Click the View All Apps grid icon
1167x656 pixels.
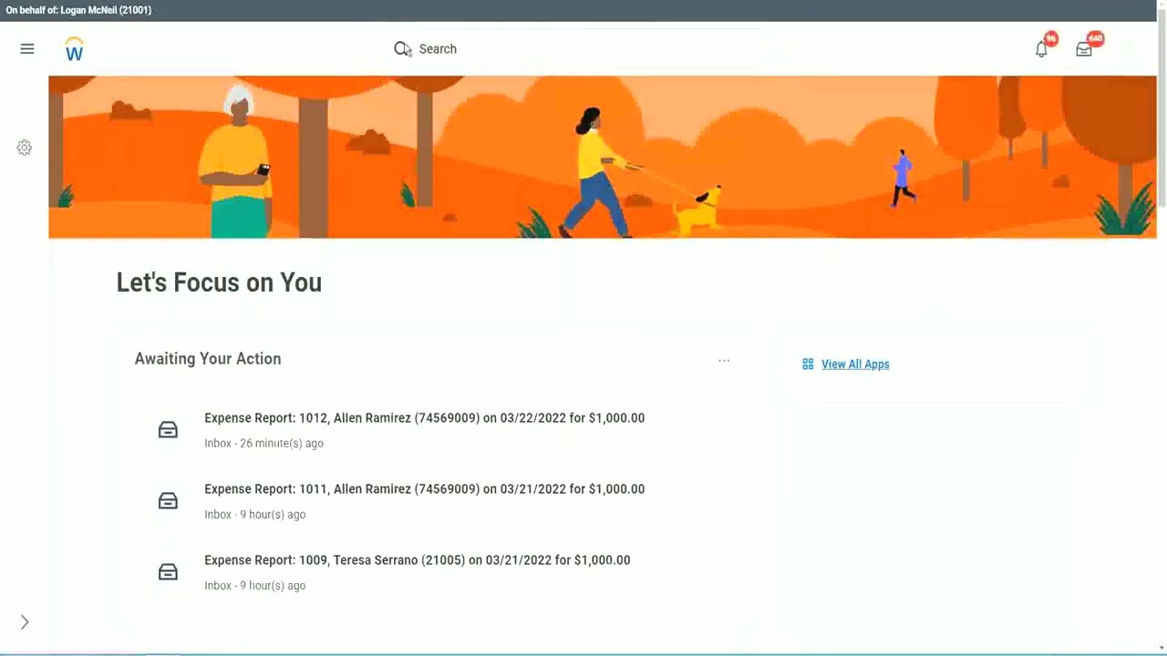[808, 364]
